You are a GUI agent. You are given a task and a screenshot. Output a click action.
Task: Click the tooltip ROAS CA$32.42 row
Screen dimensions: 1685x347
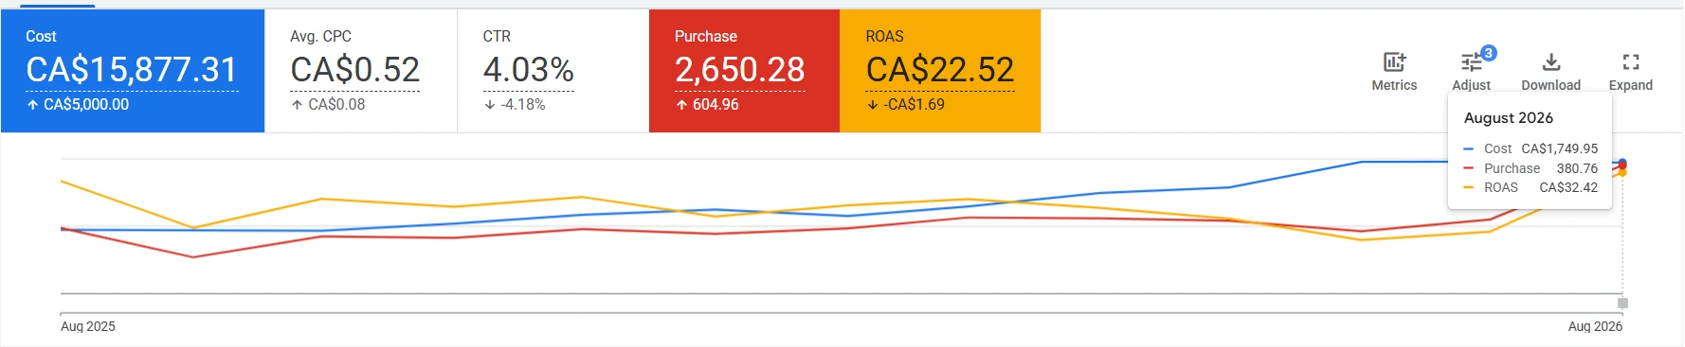(1530, 187)
